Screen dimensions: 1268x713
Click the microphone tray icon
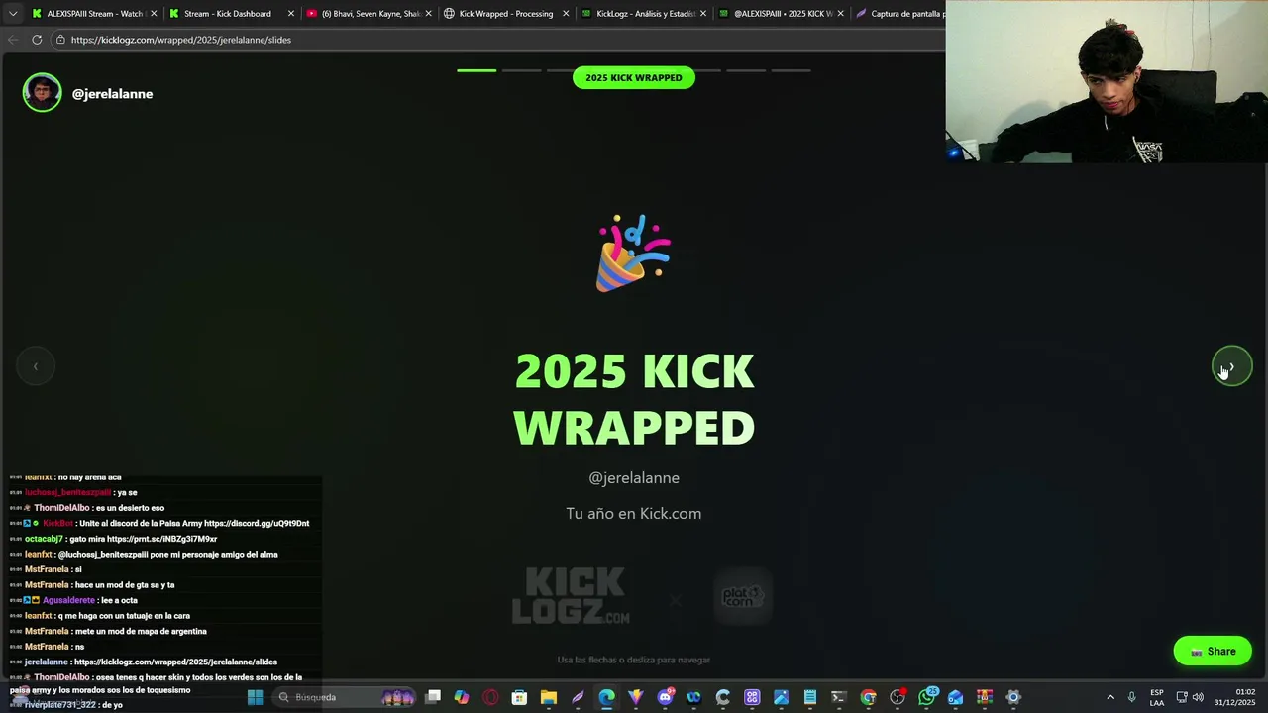[1131, 697]
